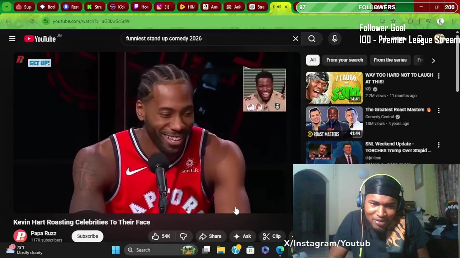Open Task View on the taskbar
Image resolution: width=460 pixels, height=258 pixels.
[206, 250]
